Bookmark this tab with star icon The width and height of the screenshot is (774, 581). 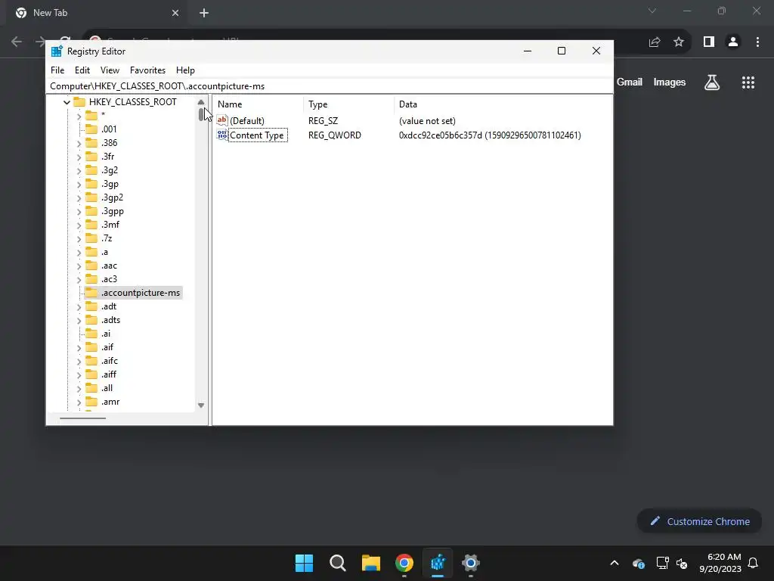point(679,42)
